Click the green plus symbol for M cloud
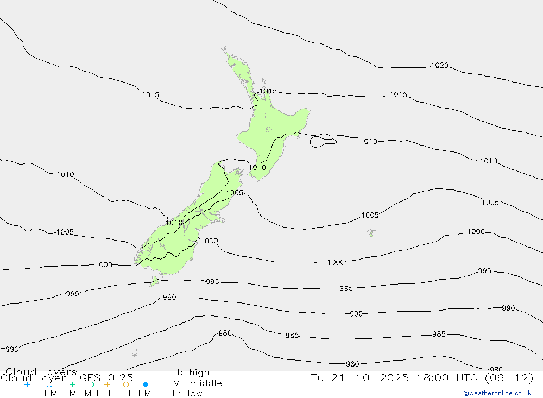This screenshot has width=543, height=398. pyautogui.click(x=72, y=384)
